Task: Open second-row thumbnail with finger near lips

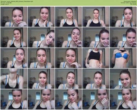Action: click(x=68, y=37)
